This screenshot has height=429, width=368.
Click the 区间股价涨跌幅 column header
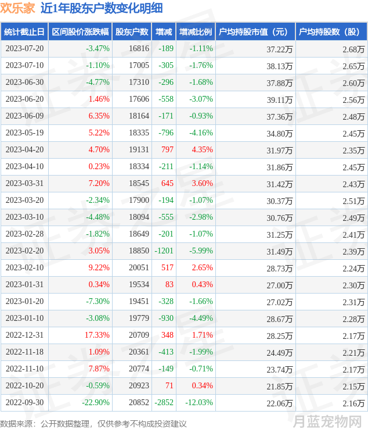pos(80,32)
